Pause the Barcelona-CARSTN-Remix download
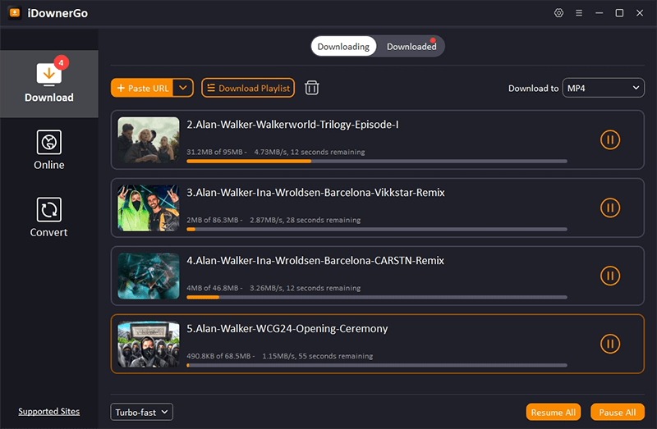This screenshot has width=657, height=429. (610, 276)
